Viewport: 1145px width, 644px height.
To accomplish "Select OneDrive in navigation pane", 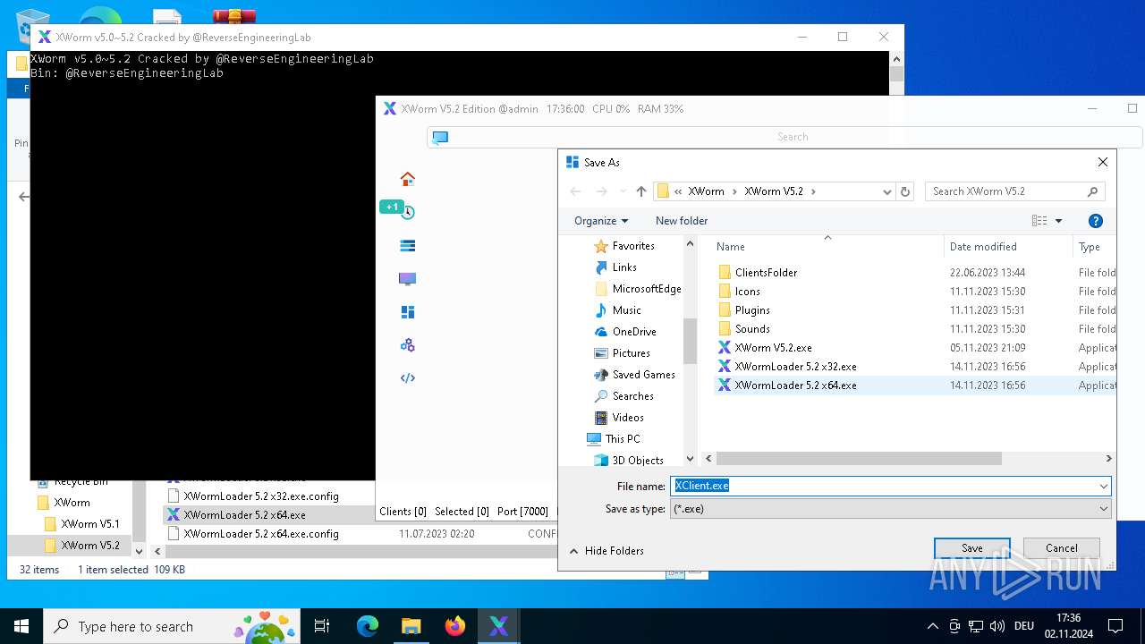I will coord(634,332).
